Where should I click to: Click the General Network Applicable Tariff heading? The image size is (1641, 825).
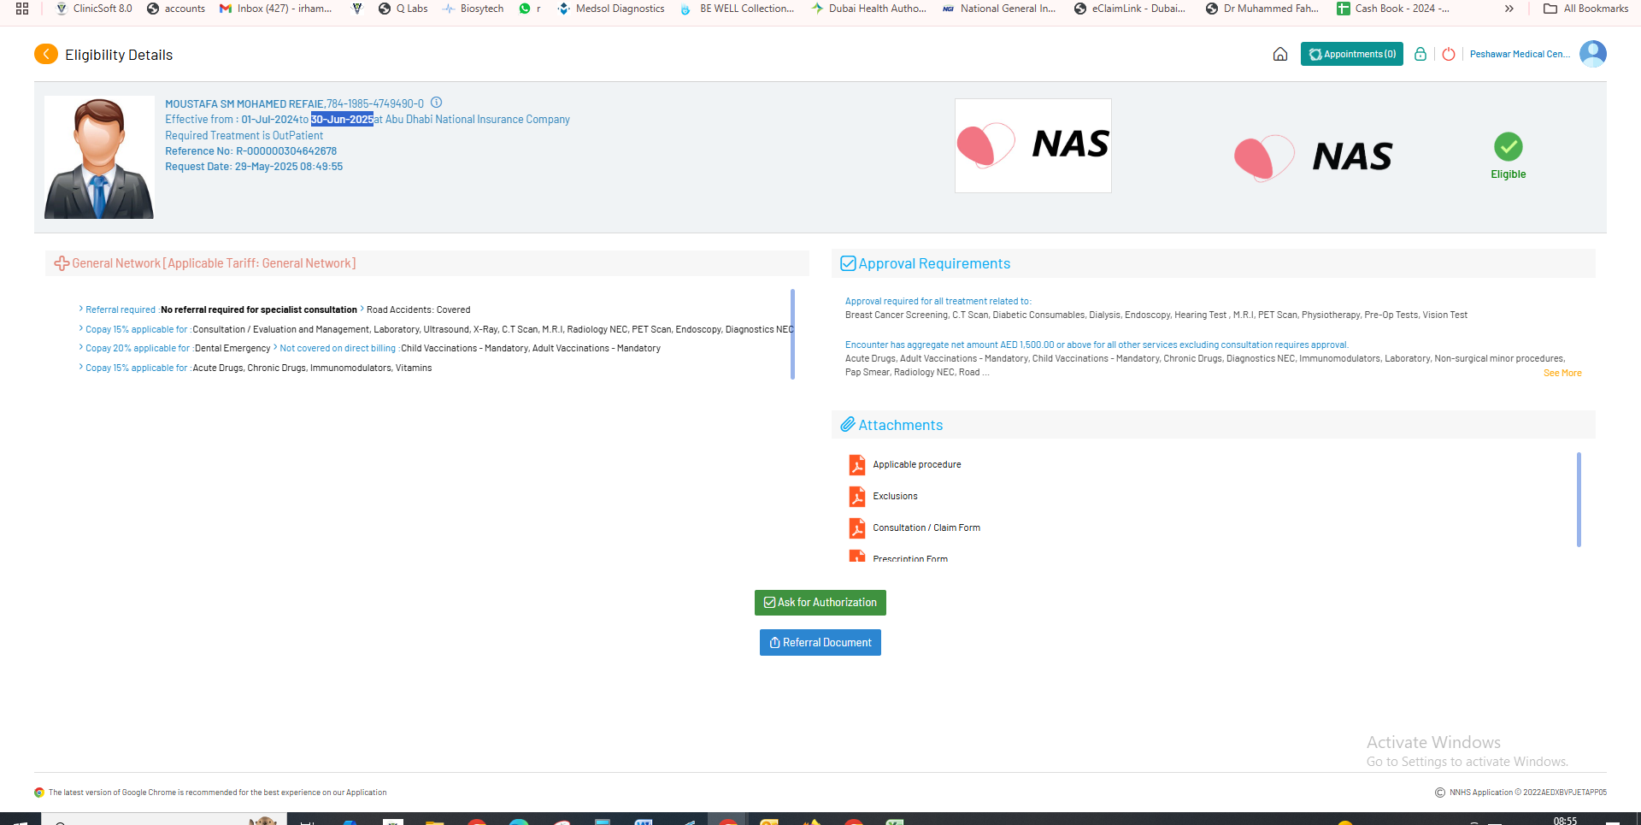[x=214, y=263]
